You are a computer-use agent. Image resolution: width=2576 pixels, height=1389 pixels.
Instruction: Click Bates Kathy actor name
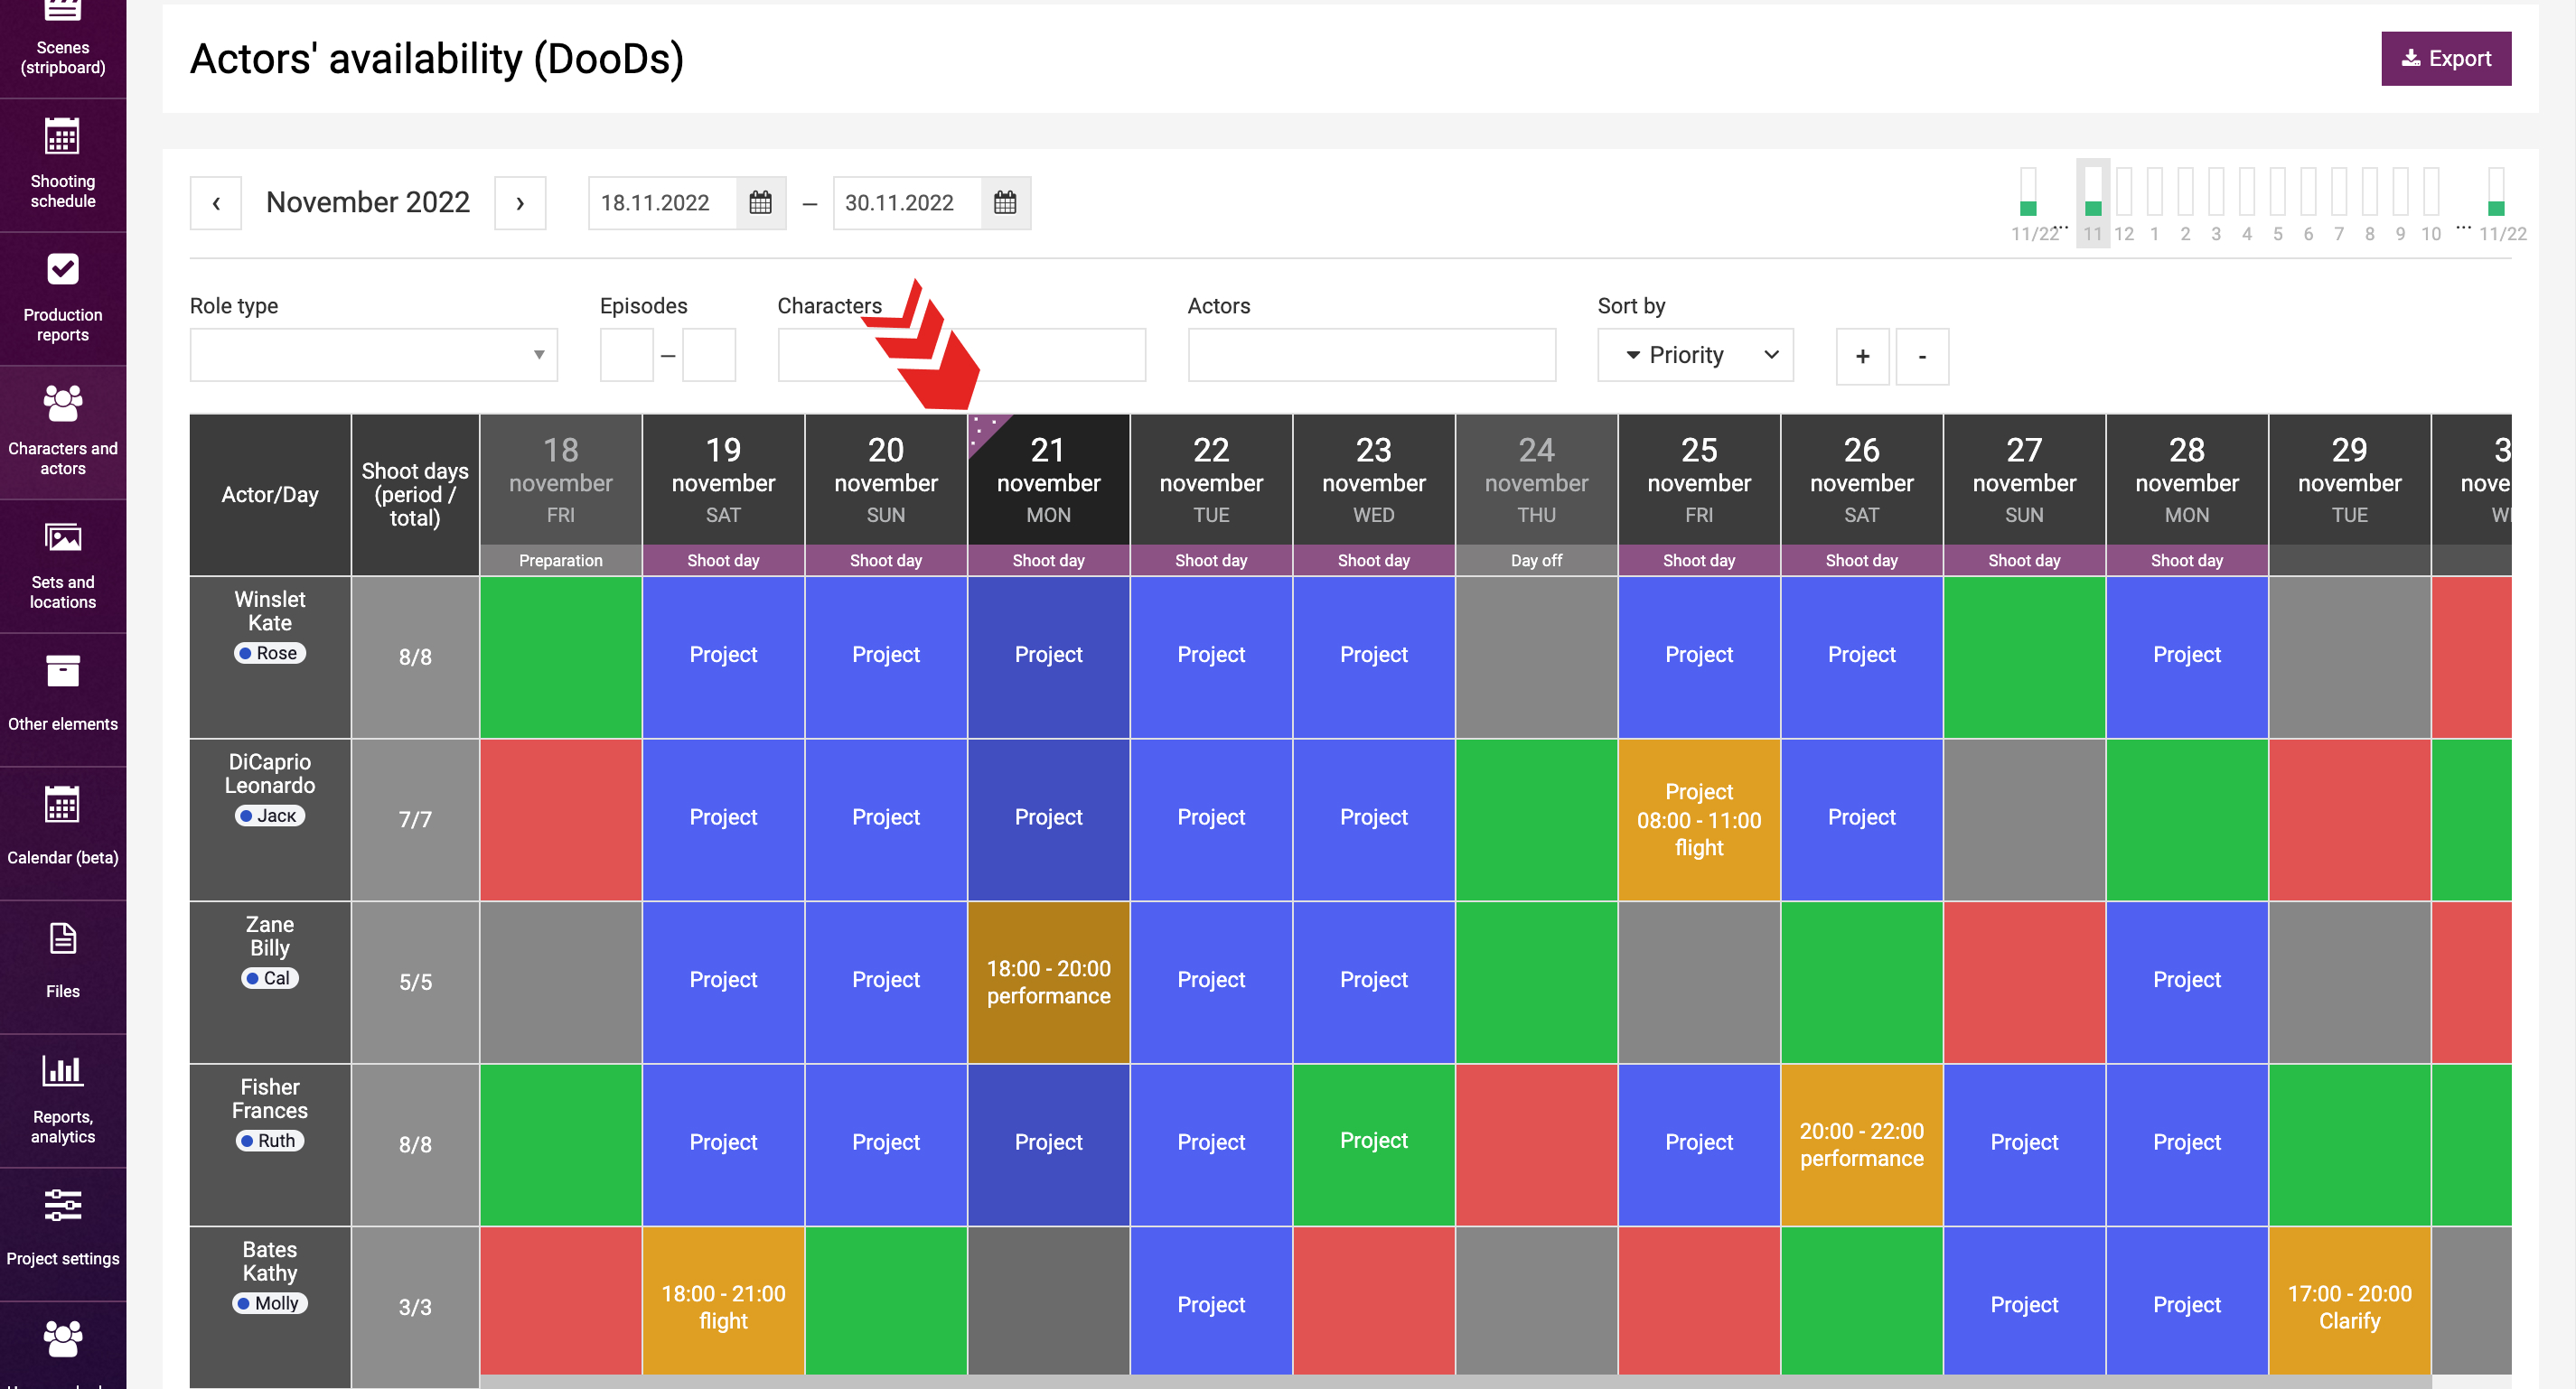click(270, 1261)
